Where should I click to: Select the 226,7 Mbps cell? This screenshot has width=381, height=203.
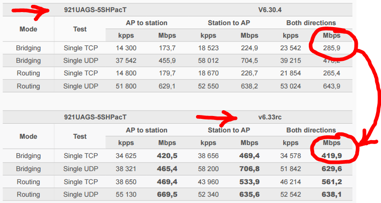tap(249, 73)
